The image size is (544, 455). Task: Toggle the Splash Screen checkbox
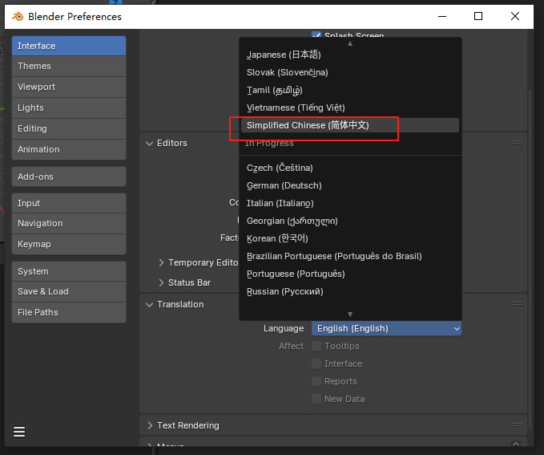[x=316, y=34]
